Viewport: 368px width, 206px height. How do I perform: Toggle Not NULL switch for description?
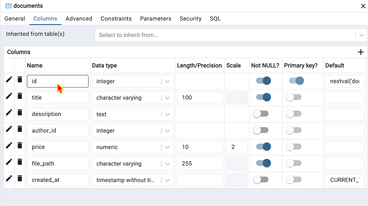(261, 114)
